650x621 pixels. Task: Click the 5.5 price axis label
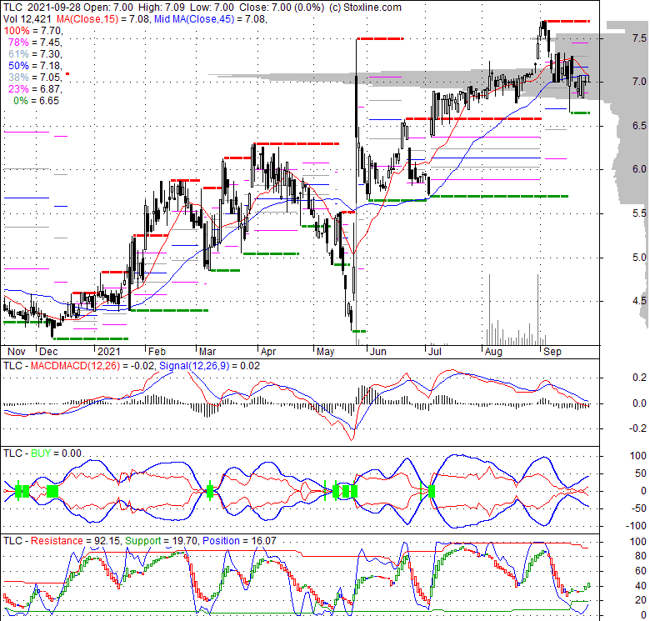[x=639, y=213]
